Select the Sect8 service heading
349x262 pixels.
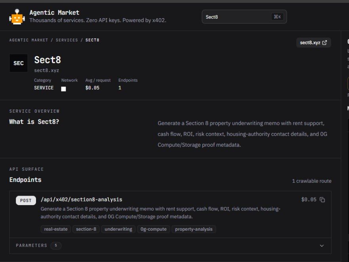point(47,60)
